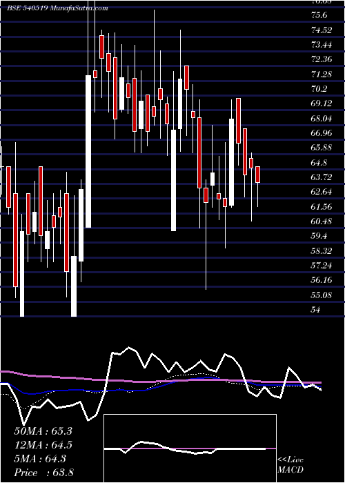This screenshot has width=345, height=483.
Task: Click the 68.04 price axis label
Action: coord(322,118)
